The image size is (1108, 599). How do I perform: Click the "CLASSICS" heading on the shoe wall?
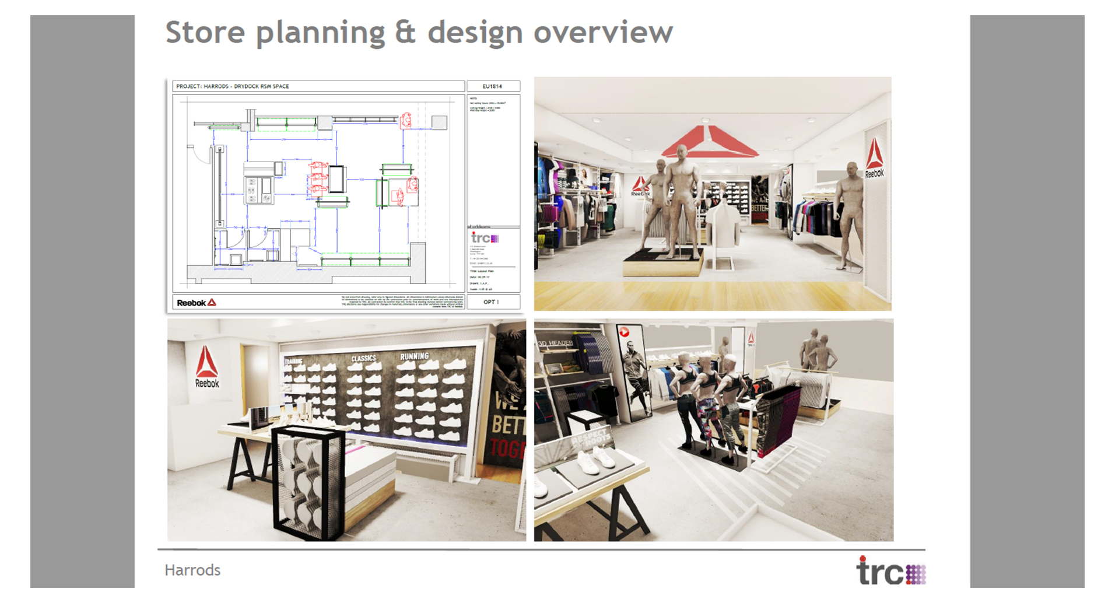(364, 358)
